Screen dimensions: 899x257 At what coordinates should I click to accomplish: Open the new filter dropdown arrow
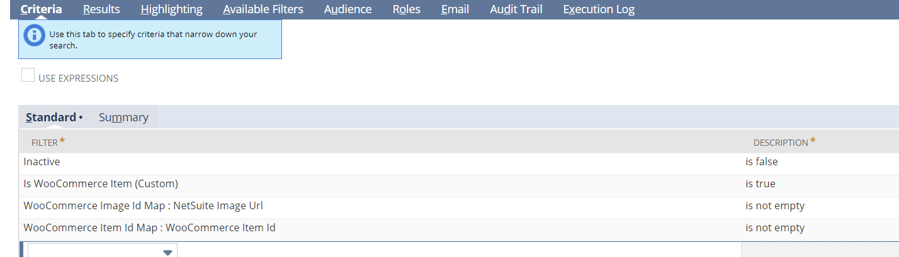tap(167, 252)
